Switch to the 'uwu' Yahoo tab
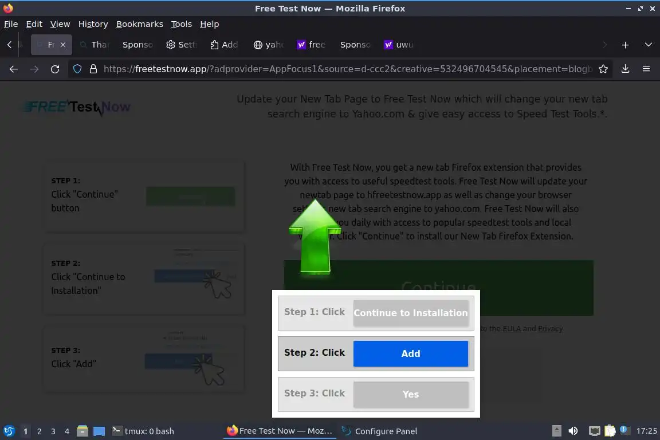The width and height of the screenshot is (660, 440). click(x=399, y=45)
